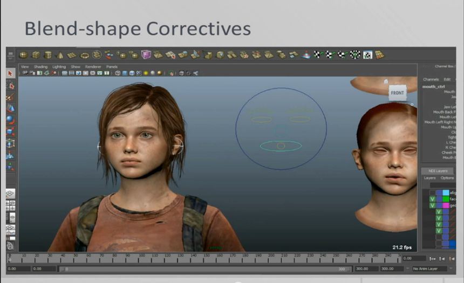
Task: Select the Layers tab above layer editor
Action: (438, 171)
